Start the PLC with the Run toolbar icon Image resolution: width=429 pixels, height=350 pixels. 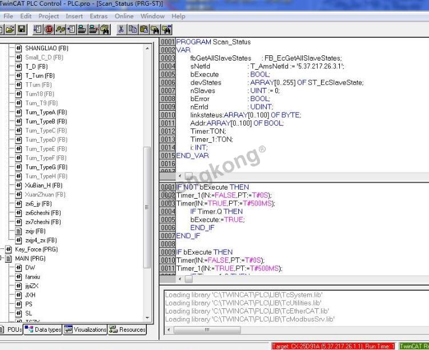pos(38,29)
